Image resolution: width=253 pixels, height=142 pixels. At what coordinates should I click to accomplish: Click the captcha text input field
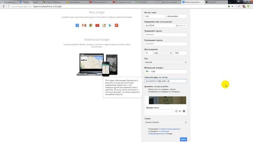coord(160,111)
